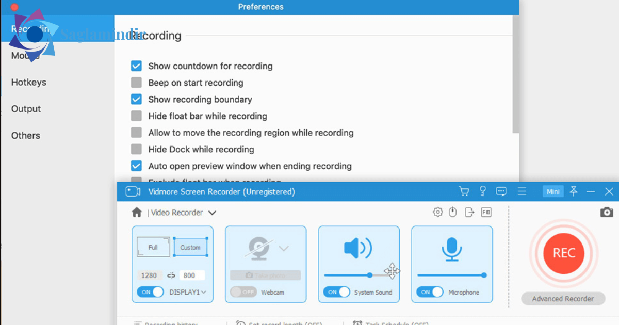Click the Webcam label text

272,292
